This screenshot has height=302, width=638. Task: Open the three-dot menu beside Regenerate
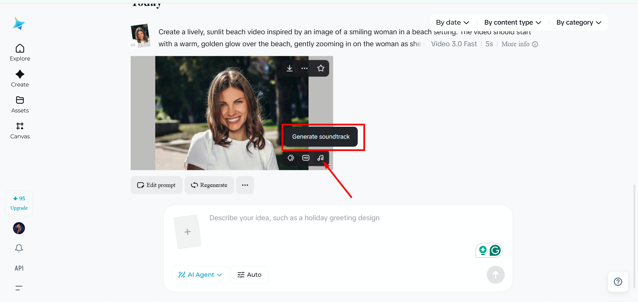245,185
